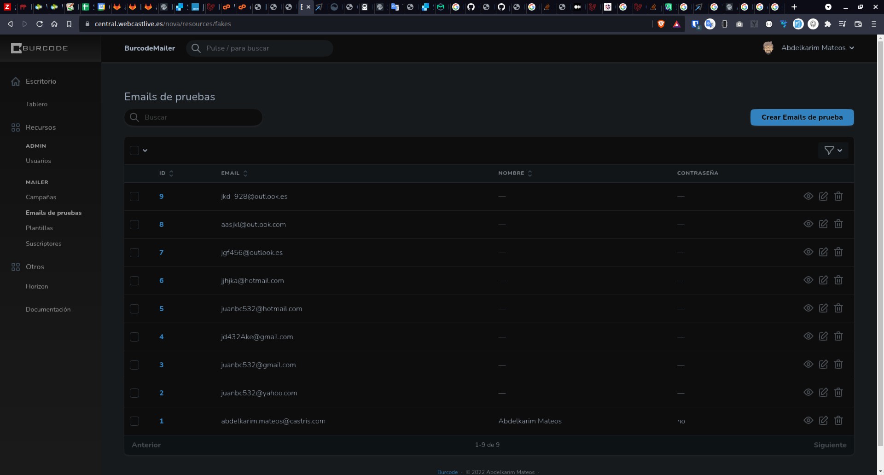Delete the jkd_928@outlook.es email row

[x=838, y=196]
